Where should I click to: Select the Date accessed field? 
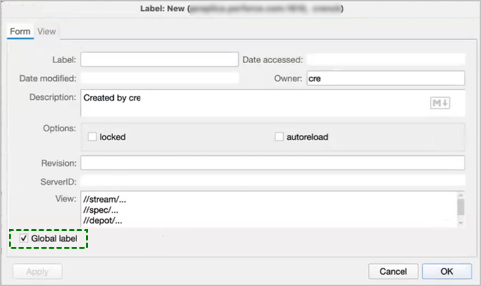click(386, 59)
